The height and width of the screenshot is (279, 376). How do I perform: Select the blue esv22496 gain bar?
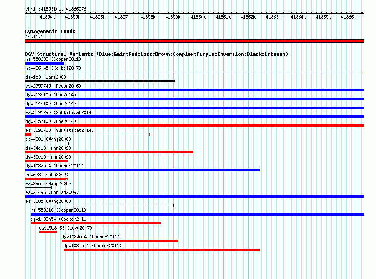[194, 197]
